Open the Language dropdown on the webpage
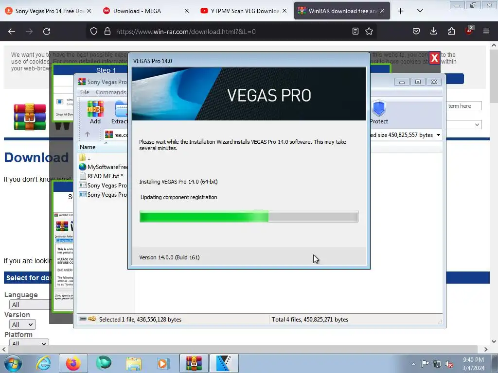The width and height of the screenshot is (498, 373). [x=29, y=305]
